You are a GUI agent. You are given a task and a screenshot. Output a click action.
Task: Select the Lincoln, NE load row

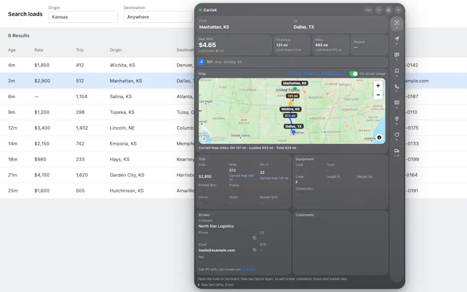(97, 128)
